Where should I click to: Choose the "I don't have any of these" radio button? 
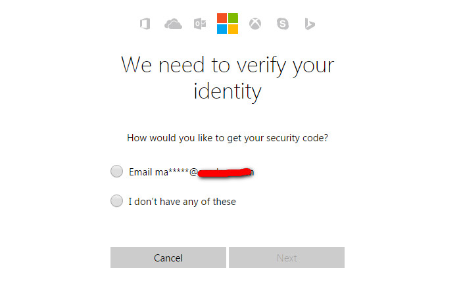(x=116, y=201)
